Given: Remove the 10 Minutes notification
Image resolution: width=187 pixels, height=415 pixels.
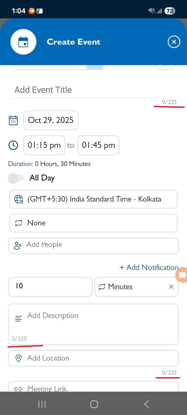Looking at the screenshot, I should click(171, 287).
